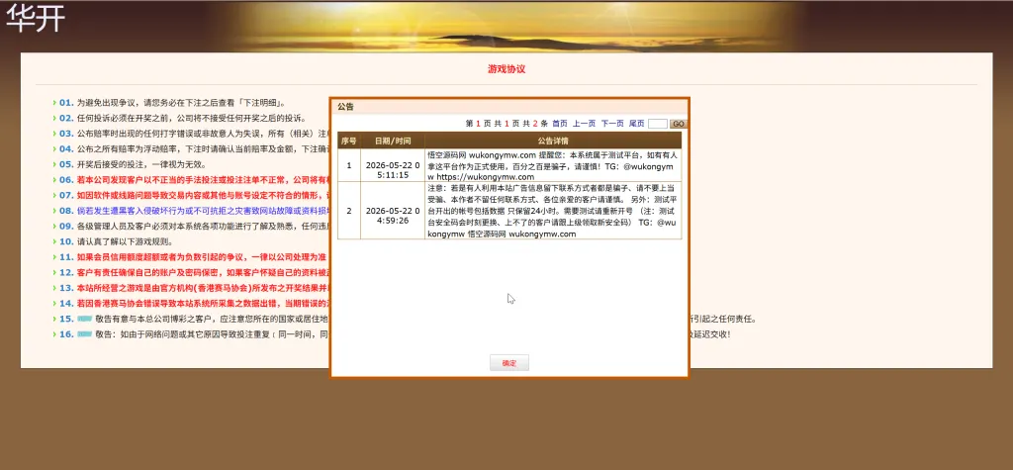This screenshot has height=470, width=1013.
Task: Click the 确定 button in the 公告 dialog
Action: [509, 363]
